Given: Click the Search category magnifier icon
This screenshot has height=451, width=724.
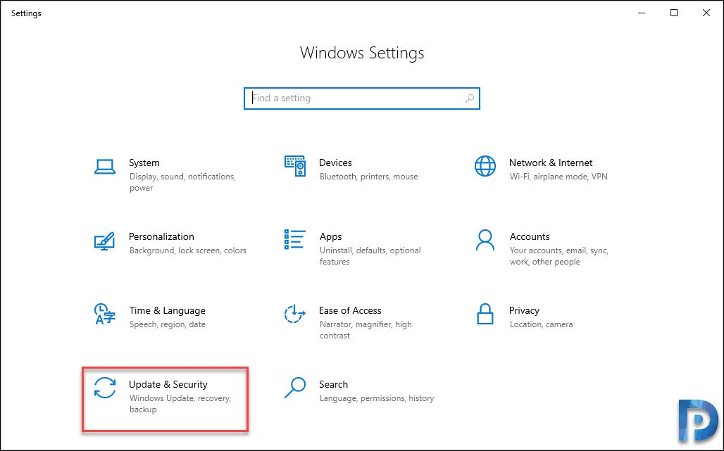Looking at the screenshot, I should [x=295, y=388].
